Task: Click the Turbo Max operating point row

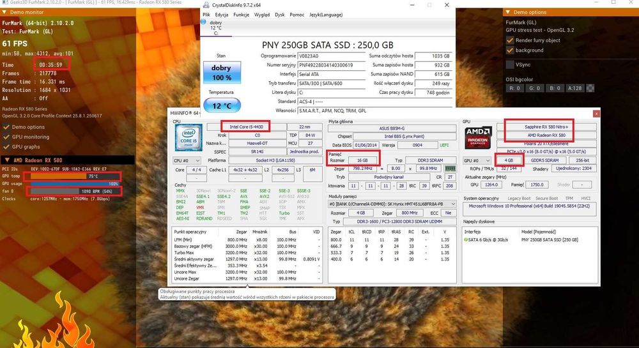Action: point(247,253)
